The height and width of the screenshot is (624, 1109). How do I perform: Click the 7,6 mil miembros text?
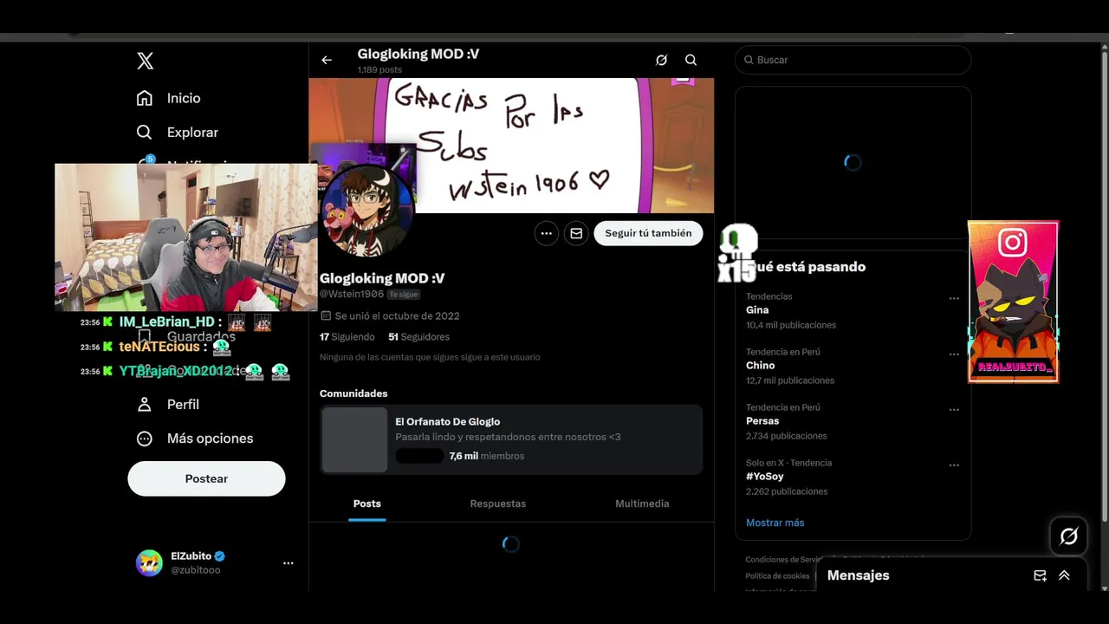click(487, 456)
